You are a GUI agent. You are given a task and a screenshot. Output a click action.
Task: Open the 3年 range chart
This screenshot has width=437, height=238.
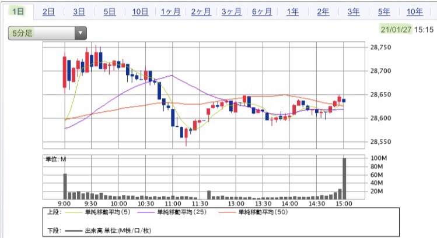[354, 12]
